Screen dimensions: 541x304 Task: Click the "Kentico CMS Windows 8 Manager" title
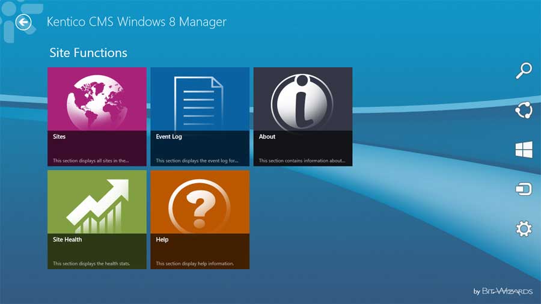(x=136, y=22)
